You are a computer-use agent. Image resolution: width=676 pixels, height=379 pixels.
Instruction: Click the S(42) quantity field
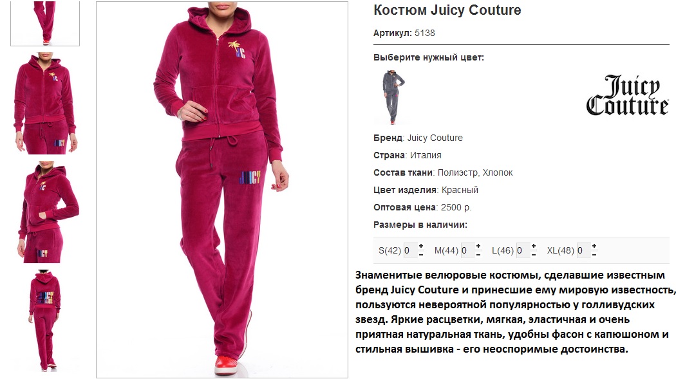pyautogui.click(x=409, y=250)
